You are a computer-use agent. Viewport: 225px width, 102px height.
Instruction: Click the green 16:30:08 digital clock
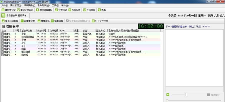tap(151, 26)
